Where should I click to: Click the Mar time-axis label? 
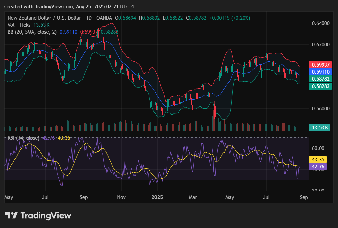point(193,197)
